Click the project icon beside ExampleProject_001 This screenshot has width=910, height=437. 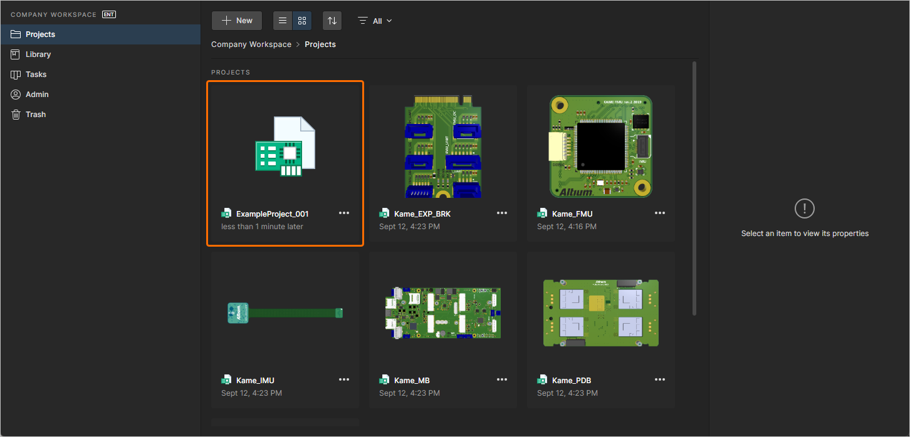click(x=226, y=213)
